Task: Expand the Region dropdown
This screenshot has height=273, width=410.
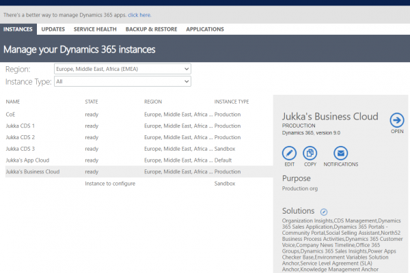Action: pyautogui.click(x=122, y=69)
